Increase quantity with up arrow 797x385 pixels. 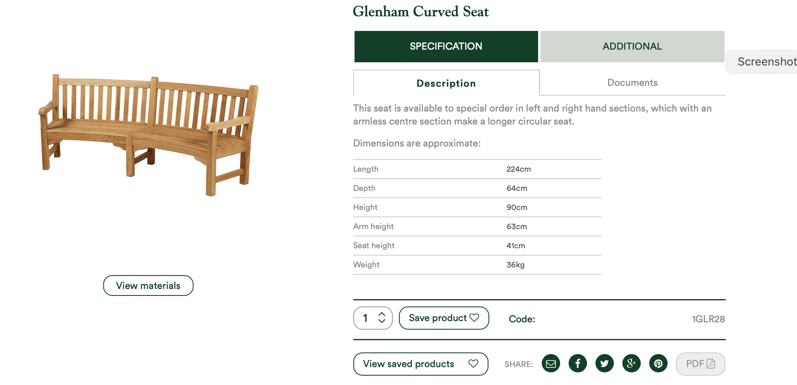[x=382, y=314]
